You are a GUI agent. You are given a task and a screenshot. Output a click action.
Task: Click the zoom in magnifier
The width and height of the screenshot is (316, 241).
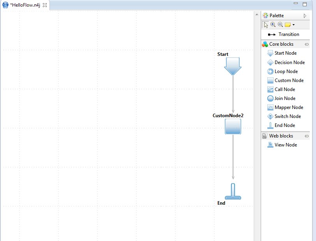pos(273,25)
